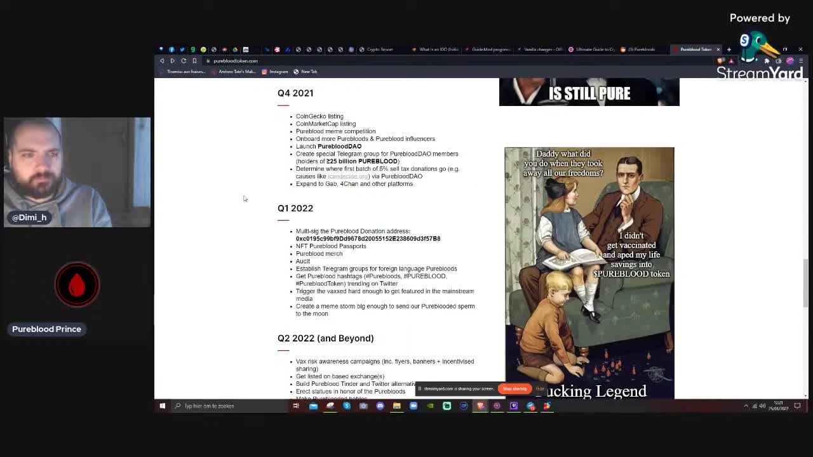
Task: Open the Camera app on the taskbar
Action: point(363,406)
